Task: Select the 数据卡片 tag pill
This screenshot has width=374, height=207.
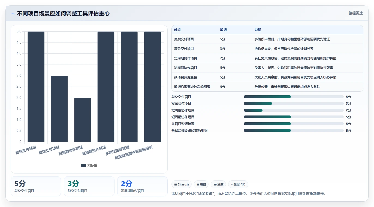Action: point(238,184)
